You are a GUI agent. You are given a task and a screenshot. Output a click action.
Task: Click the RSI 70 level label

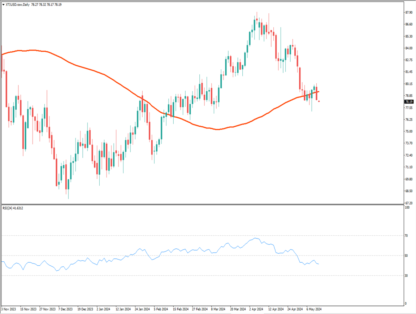tap(406, 236)
